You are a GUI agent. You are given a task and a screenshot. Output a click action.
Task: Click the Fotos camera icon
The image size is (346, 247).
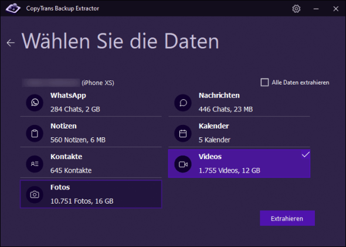pyautogui.click(x=35, y=194)
